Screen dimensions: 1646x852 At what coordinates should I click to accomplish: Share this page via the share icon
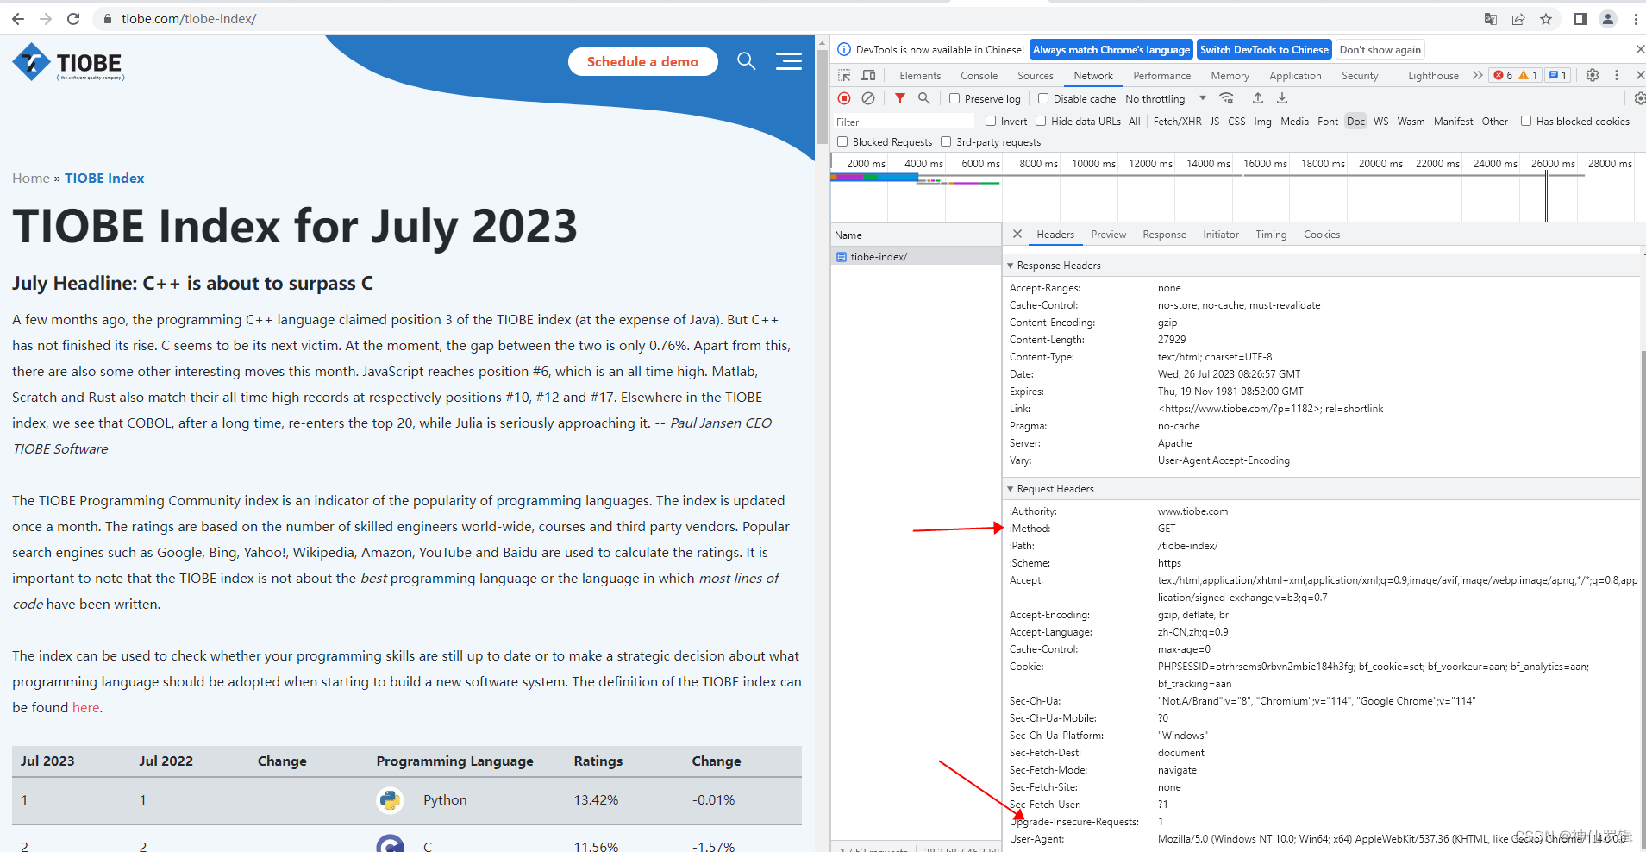click(1518, 19)
